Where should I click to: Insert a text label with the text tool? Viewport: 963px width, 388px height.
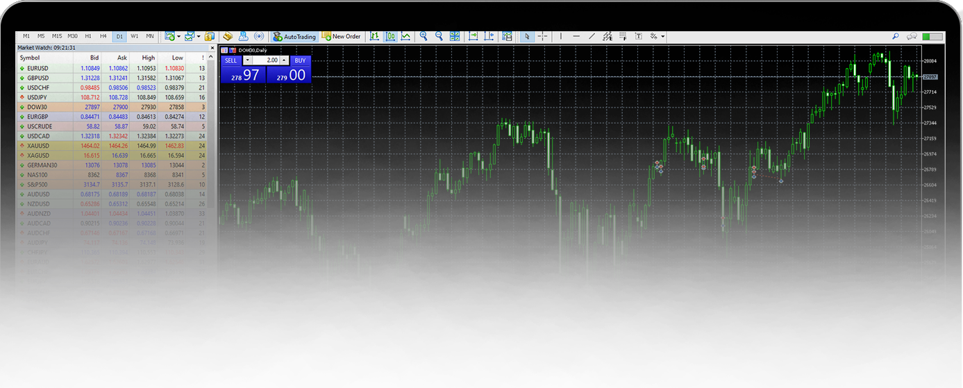(638, 36)
